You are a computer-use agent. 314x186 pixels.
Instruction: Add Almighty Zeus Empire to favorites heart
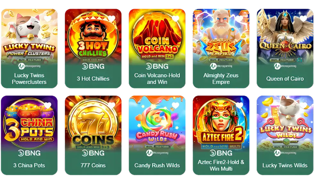(240, 19)
